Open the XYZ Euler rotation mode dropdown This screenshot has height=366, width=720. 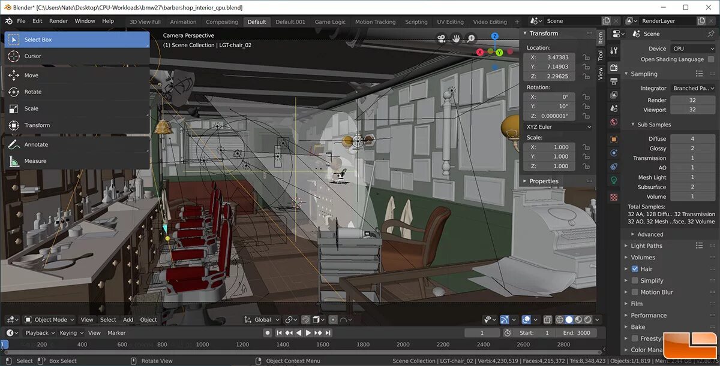coord(559,127)
